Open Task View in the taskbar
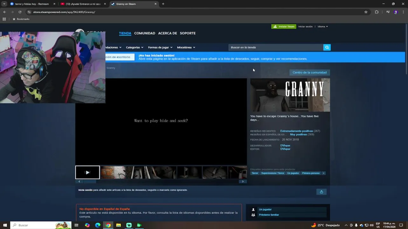The height and width of the screenshot is (229, 408). 76,225
